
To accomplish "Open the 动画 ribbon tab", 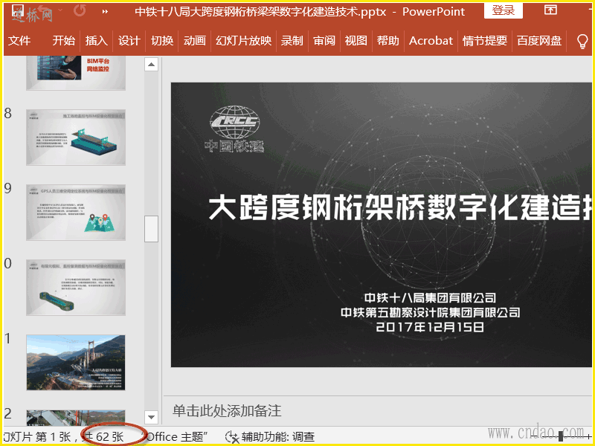I will point(195,41).
